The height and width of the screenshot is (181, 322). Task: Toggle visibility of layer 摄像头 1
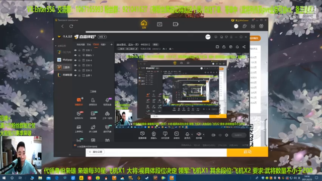(75, 55)
